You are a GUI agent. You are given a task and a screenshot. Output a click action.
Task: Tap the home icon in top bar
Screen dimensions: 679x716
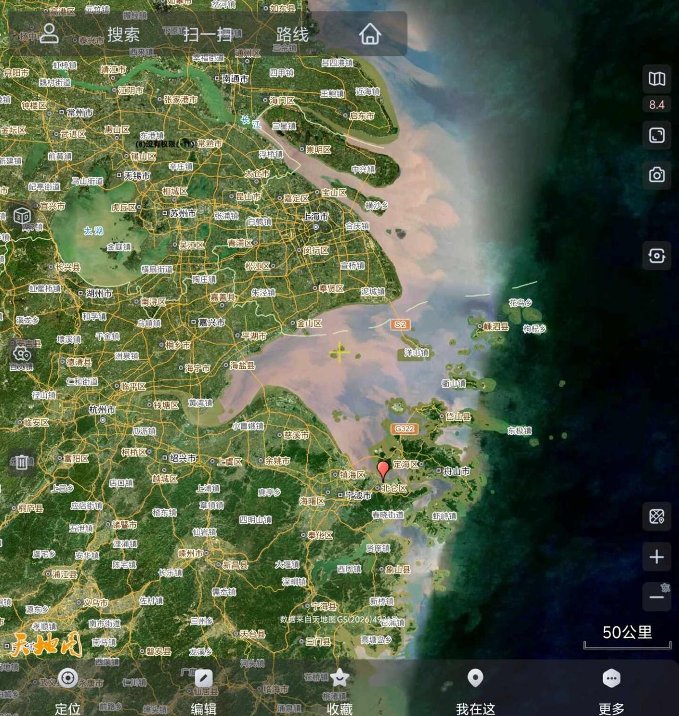point(370,34)
